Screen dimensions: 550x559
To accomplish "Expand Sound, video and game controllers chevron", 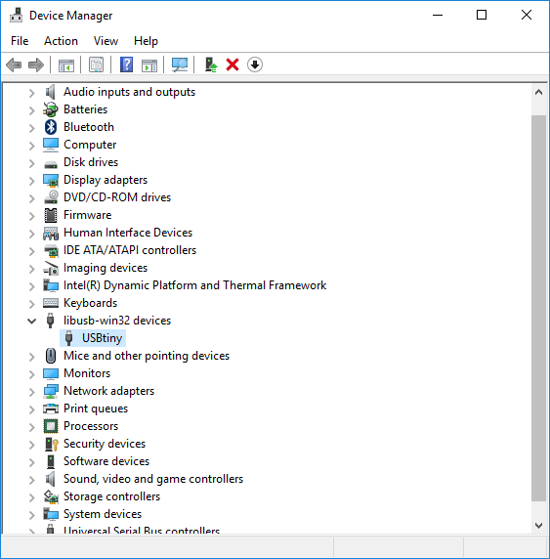I will pos(31,480).
